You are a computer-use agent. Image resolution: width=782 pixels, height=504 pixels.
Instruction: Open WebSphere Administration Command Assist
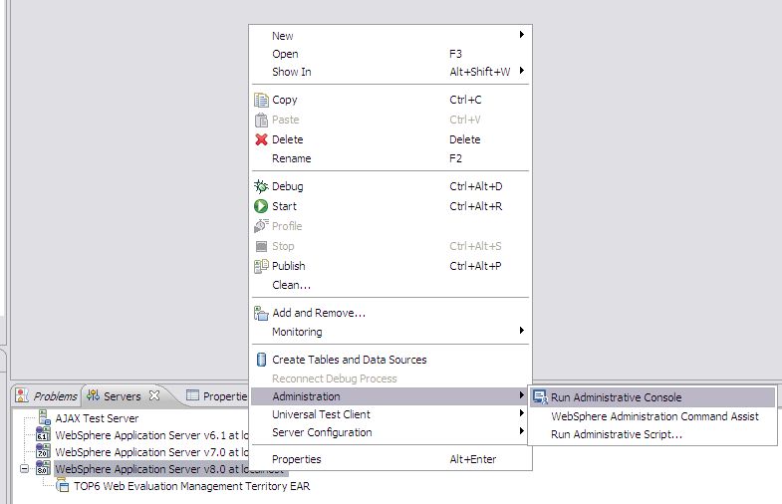click(x=652, y=416)
